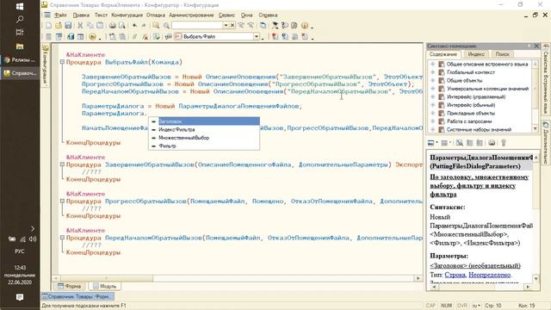Image resolution: width=551 pixels, height=310 pixels.
Task: Open the Администрирование menu
Action: click(191, 15)
